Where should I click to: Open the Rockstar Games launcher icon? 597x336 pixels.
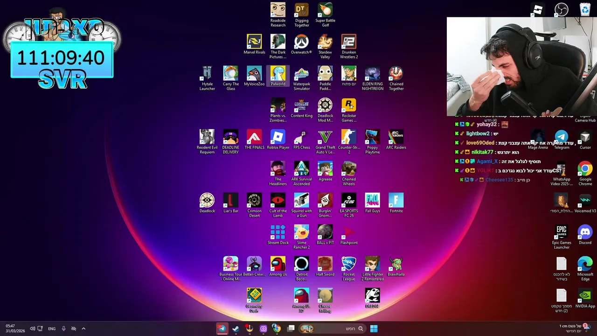(x=349, y=110)
